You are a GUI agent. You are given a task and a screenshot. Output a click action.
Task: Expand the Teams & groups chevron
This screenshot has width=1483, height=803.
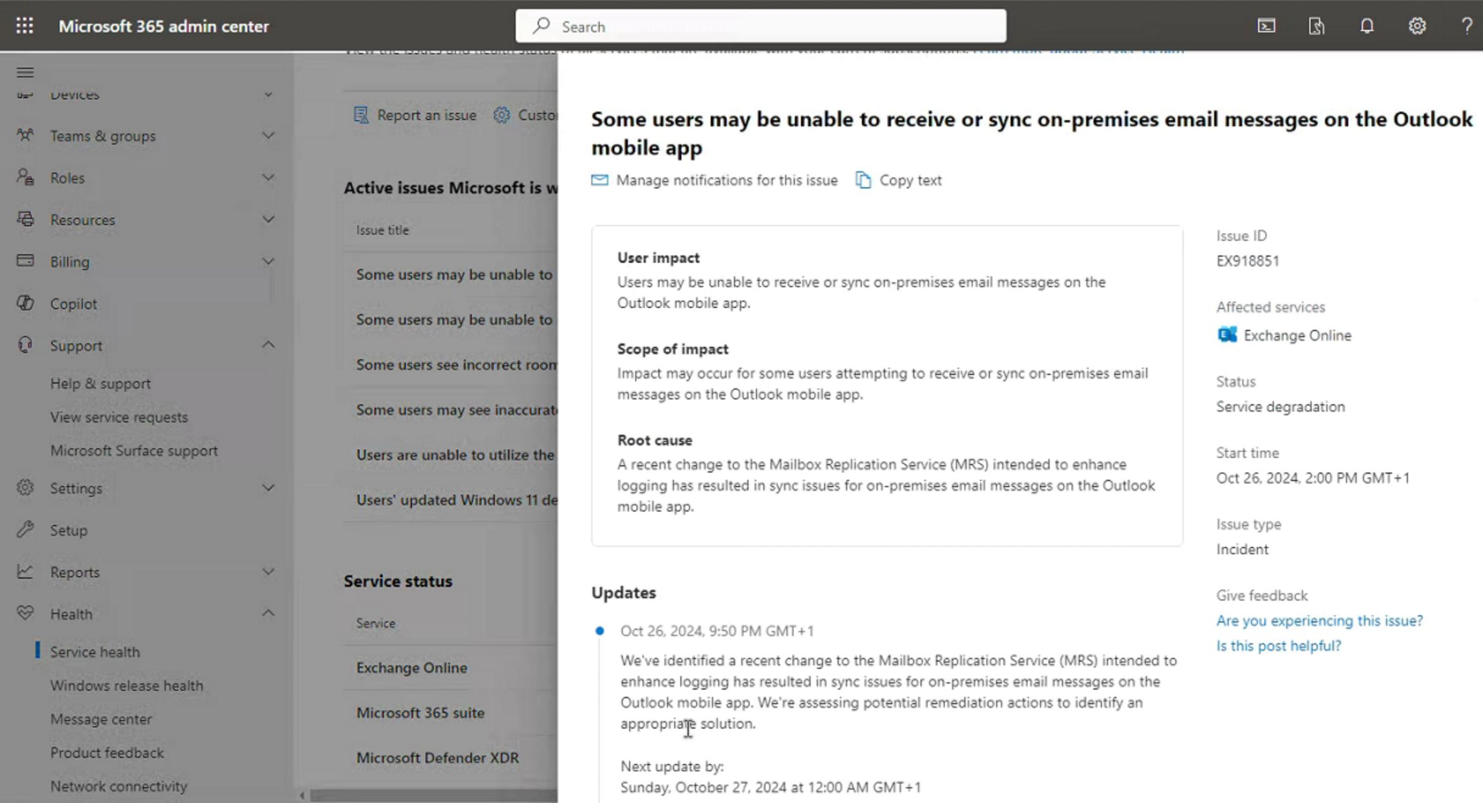268,135
